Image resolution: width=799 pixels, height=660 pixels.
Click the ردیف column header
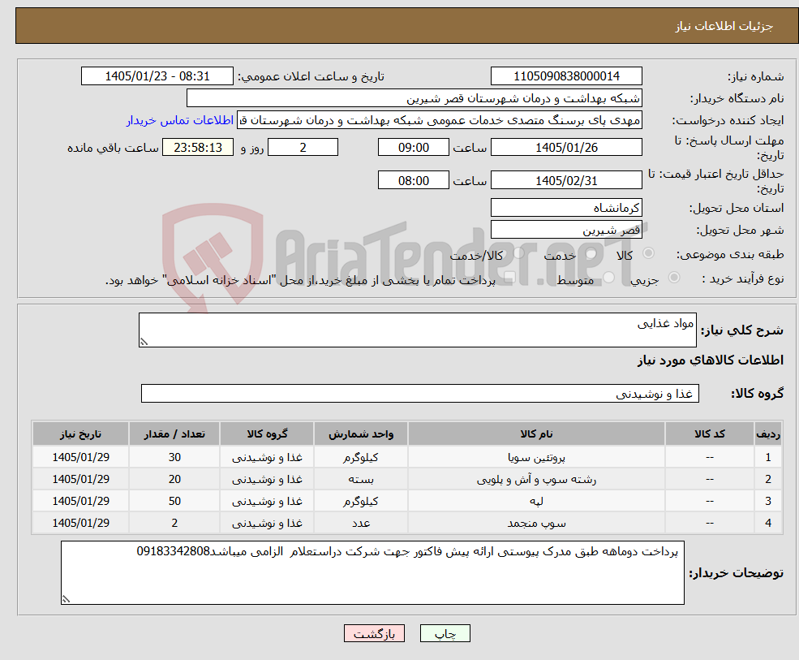[x=768, y=434]
